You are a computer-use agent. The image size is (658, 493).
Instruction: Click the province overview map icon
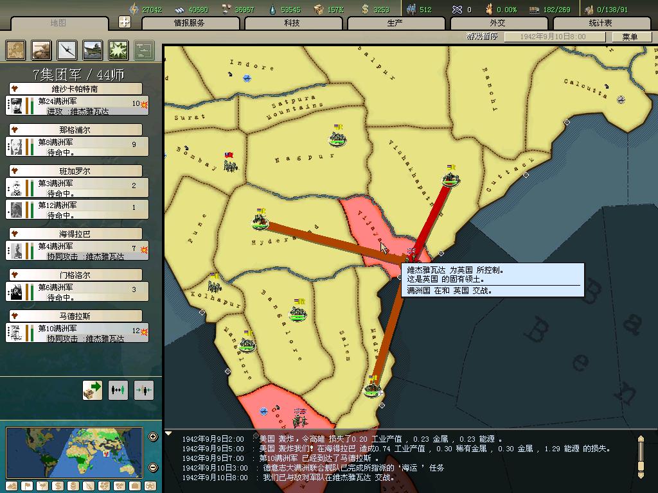point(16,50)
